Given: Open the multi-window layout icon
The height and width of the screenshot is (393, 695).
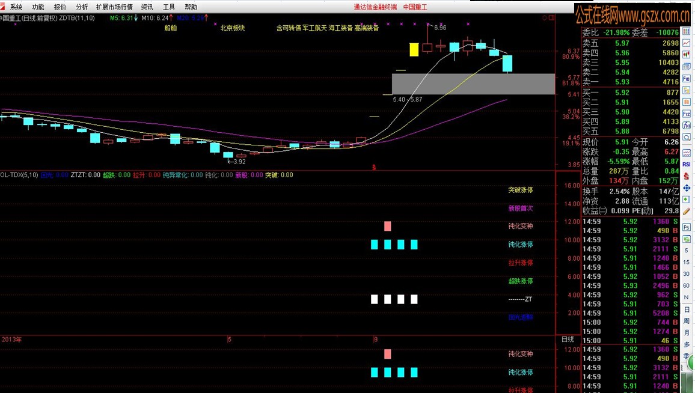Looking at the screenshot, I should pyautogui.click(x=686, y=67).
